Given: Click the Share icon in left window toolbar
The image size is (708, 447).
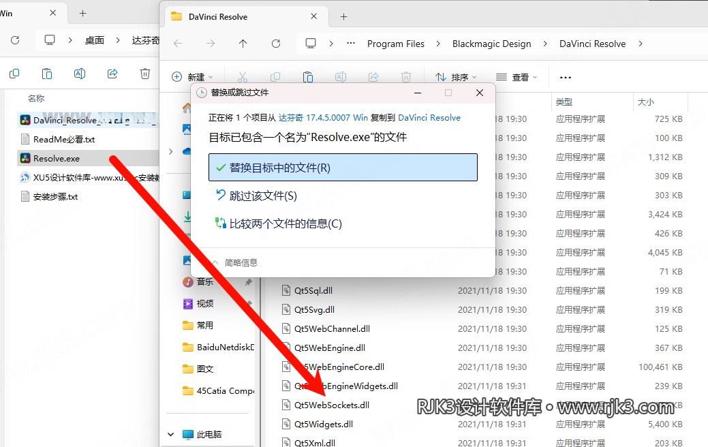Looking at the screenshot, I should pyautogui.click(x=112, y=74).
